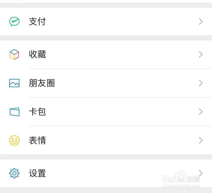Expand 支付 using its right chevron
The height and width of the screenshot is (193, 212).
tap(201, 22)
